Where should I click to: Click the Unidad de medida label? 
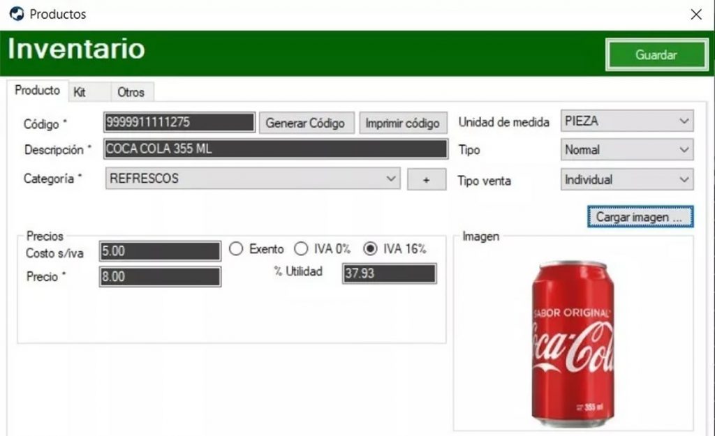point(504,122)
